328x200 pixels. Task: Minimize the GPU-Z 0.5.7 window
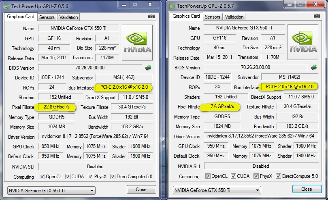[x=290, y=4]
